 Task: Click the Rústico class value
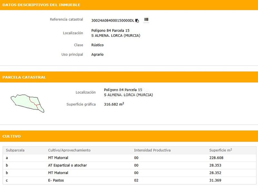point(97,45)
